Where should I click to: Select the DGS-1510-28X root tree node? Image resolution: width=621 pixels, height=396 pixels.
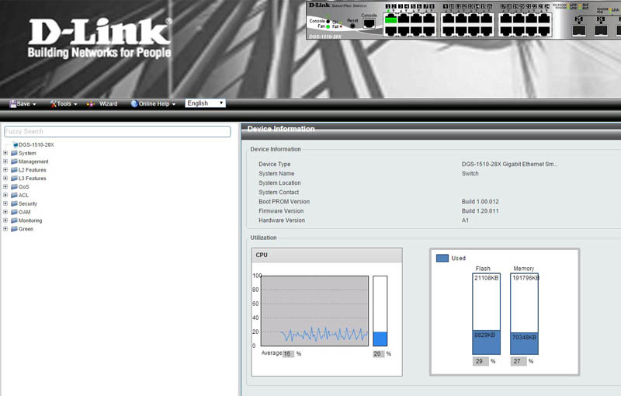point(36,145)
